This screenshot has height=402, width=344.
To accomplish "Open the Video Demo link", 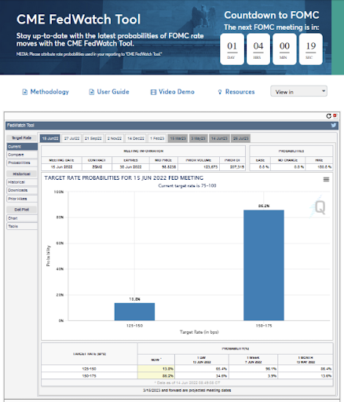I will click(x=177, y=92).
